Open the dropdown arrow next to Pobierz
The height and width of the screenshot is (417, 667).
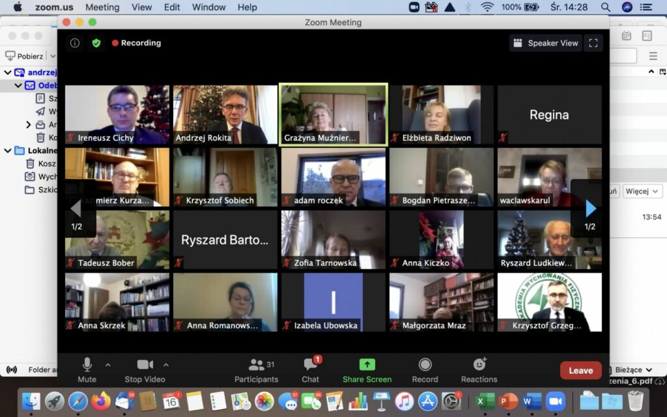click(53, 56)
